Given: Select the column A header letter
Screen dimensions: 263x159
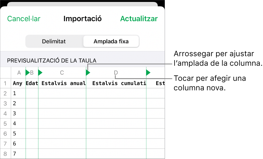Looking at the screenshot, I should (19, 72).
